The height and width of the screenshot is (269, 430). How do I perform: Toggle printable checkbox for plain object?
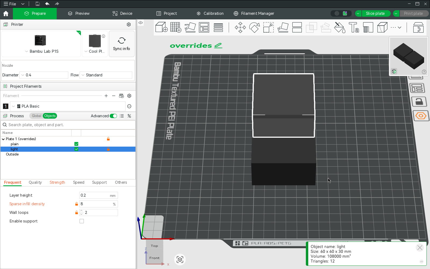click(76, 144)
